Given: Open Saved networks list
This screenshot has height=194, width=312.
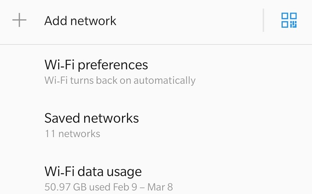Looking at the screenshot, I should tap(92, 118).
